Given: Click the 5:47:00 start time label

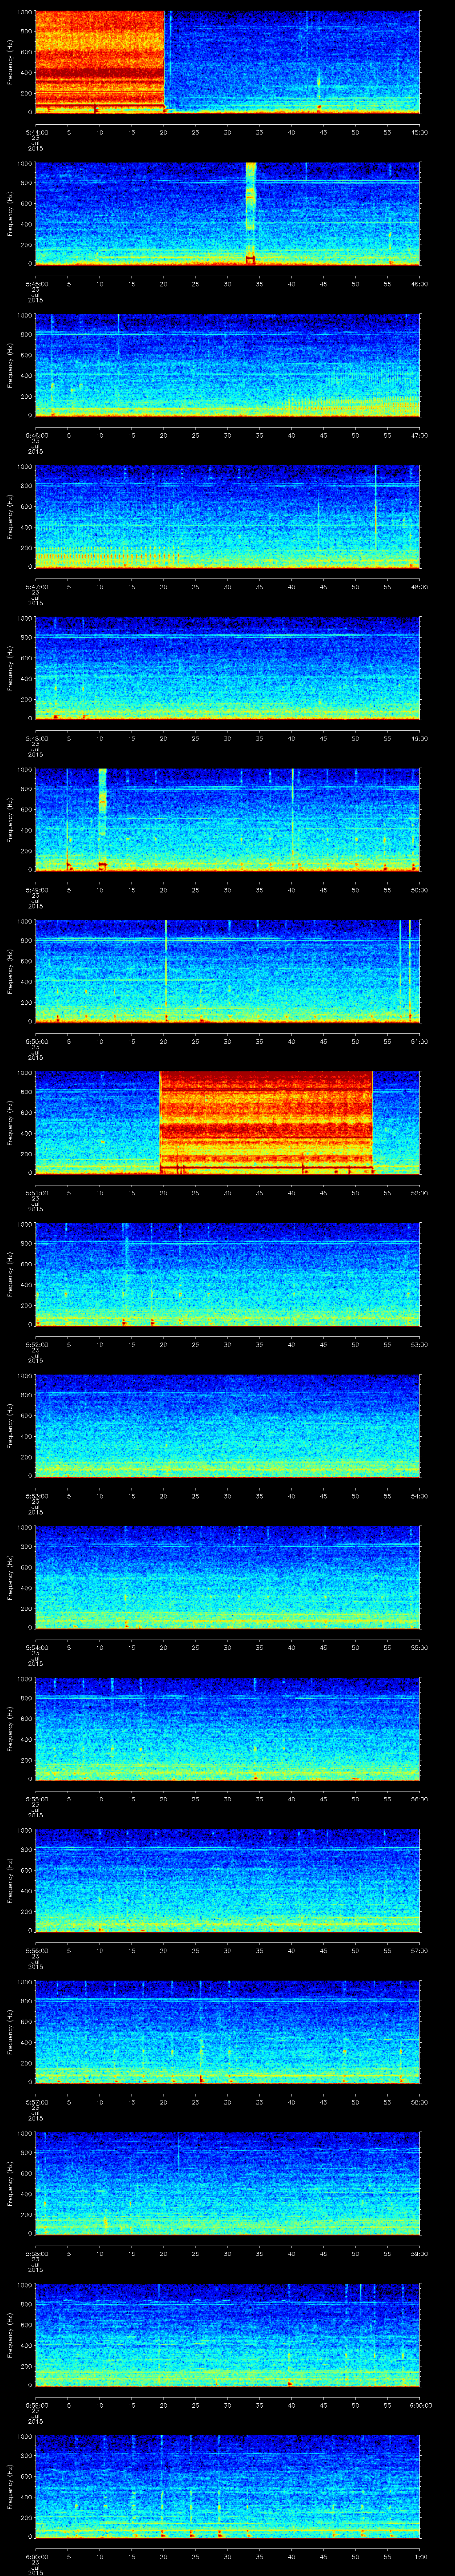Looking at the screenshot, I should click(37, 588).
